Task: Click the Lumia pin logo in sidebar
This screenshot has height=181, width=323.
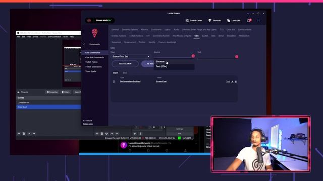Action: [x=94, y=33]
